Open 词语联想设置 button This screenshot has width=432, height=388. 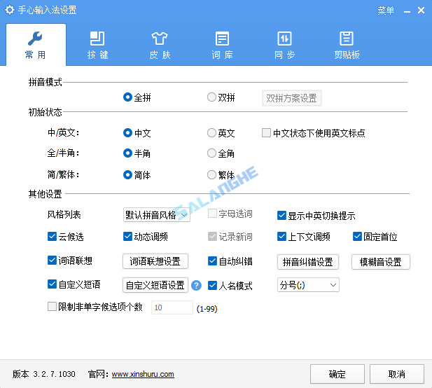tap(155, 261)
